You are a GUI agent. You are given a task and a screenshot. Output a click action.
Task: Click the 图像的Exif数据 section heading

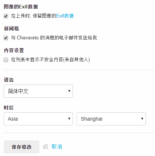(21, 7)
